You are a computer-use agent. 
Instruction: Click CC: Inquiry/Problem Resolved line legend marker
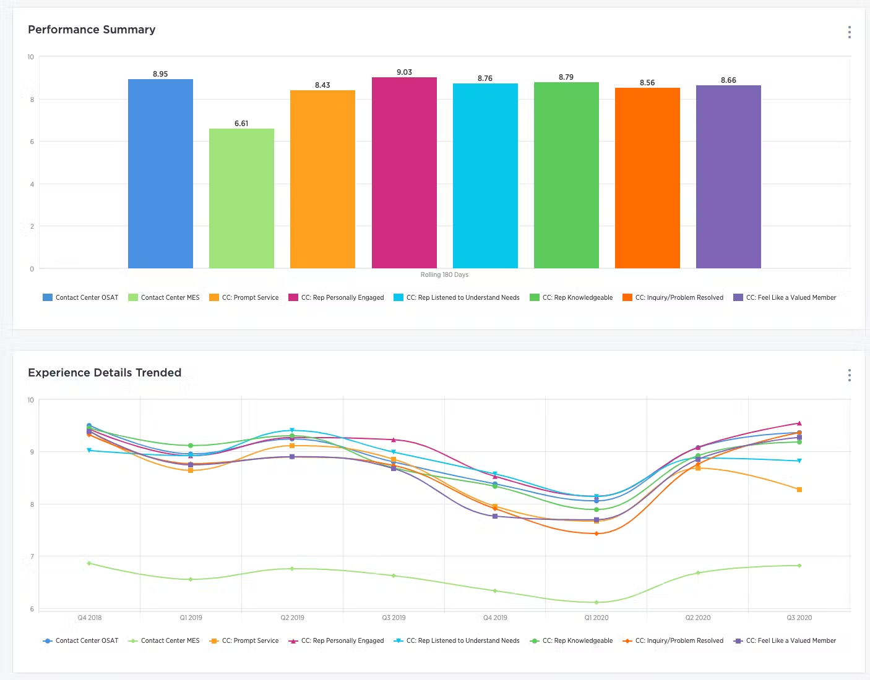point(627,641)
